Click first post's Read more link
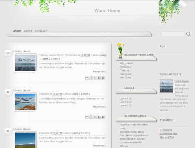The width and height of the screenshot is (195, 148). (100, 72)
